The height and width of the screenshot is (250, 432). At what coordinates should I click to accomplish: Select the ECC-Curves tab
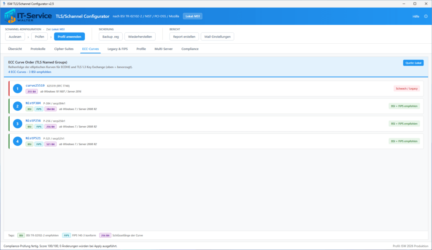[x=90, y=49]
